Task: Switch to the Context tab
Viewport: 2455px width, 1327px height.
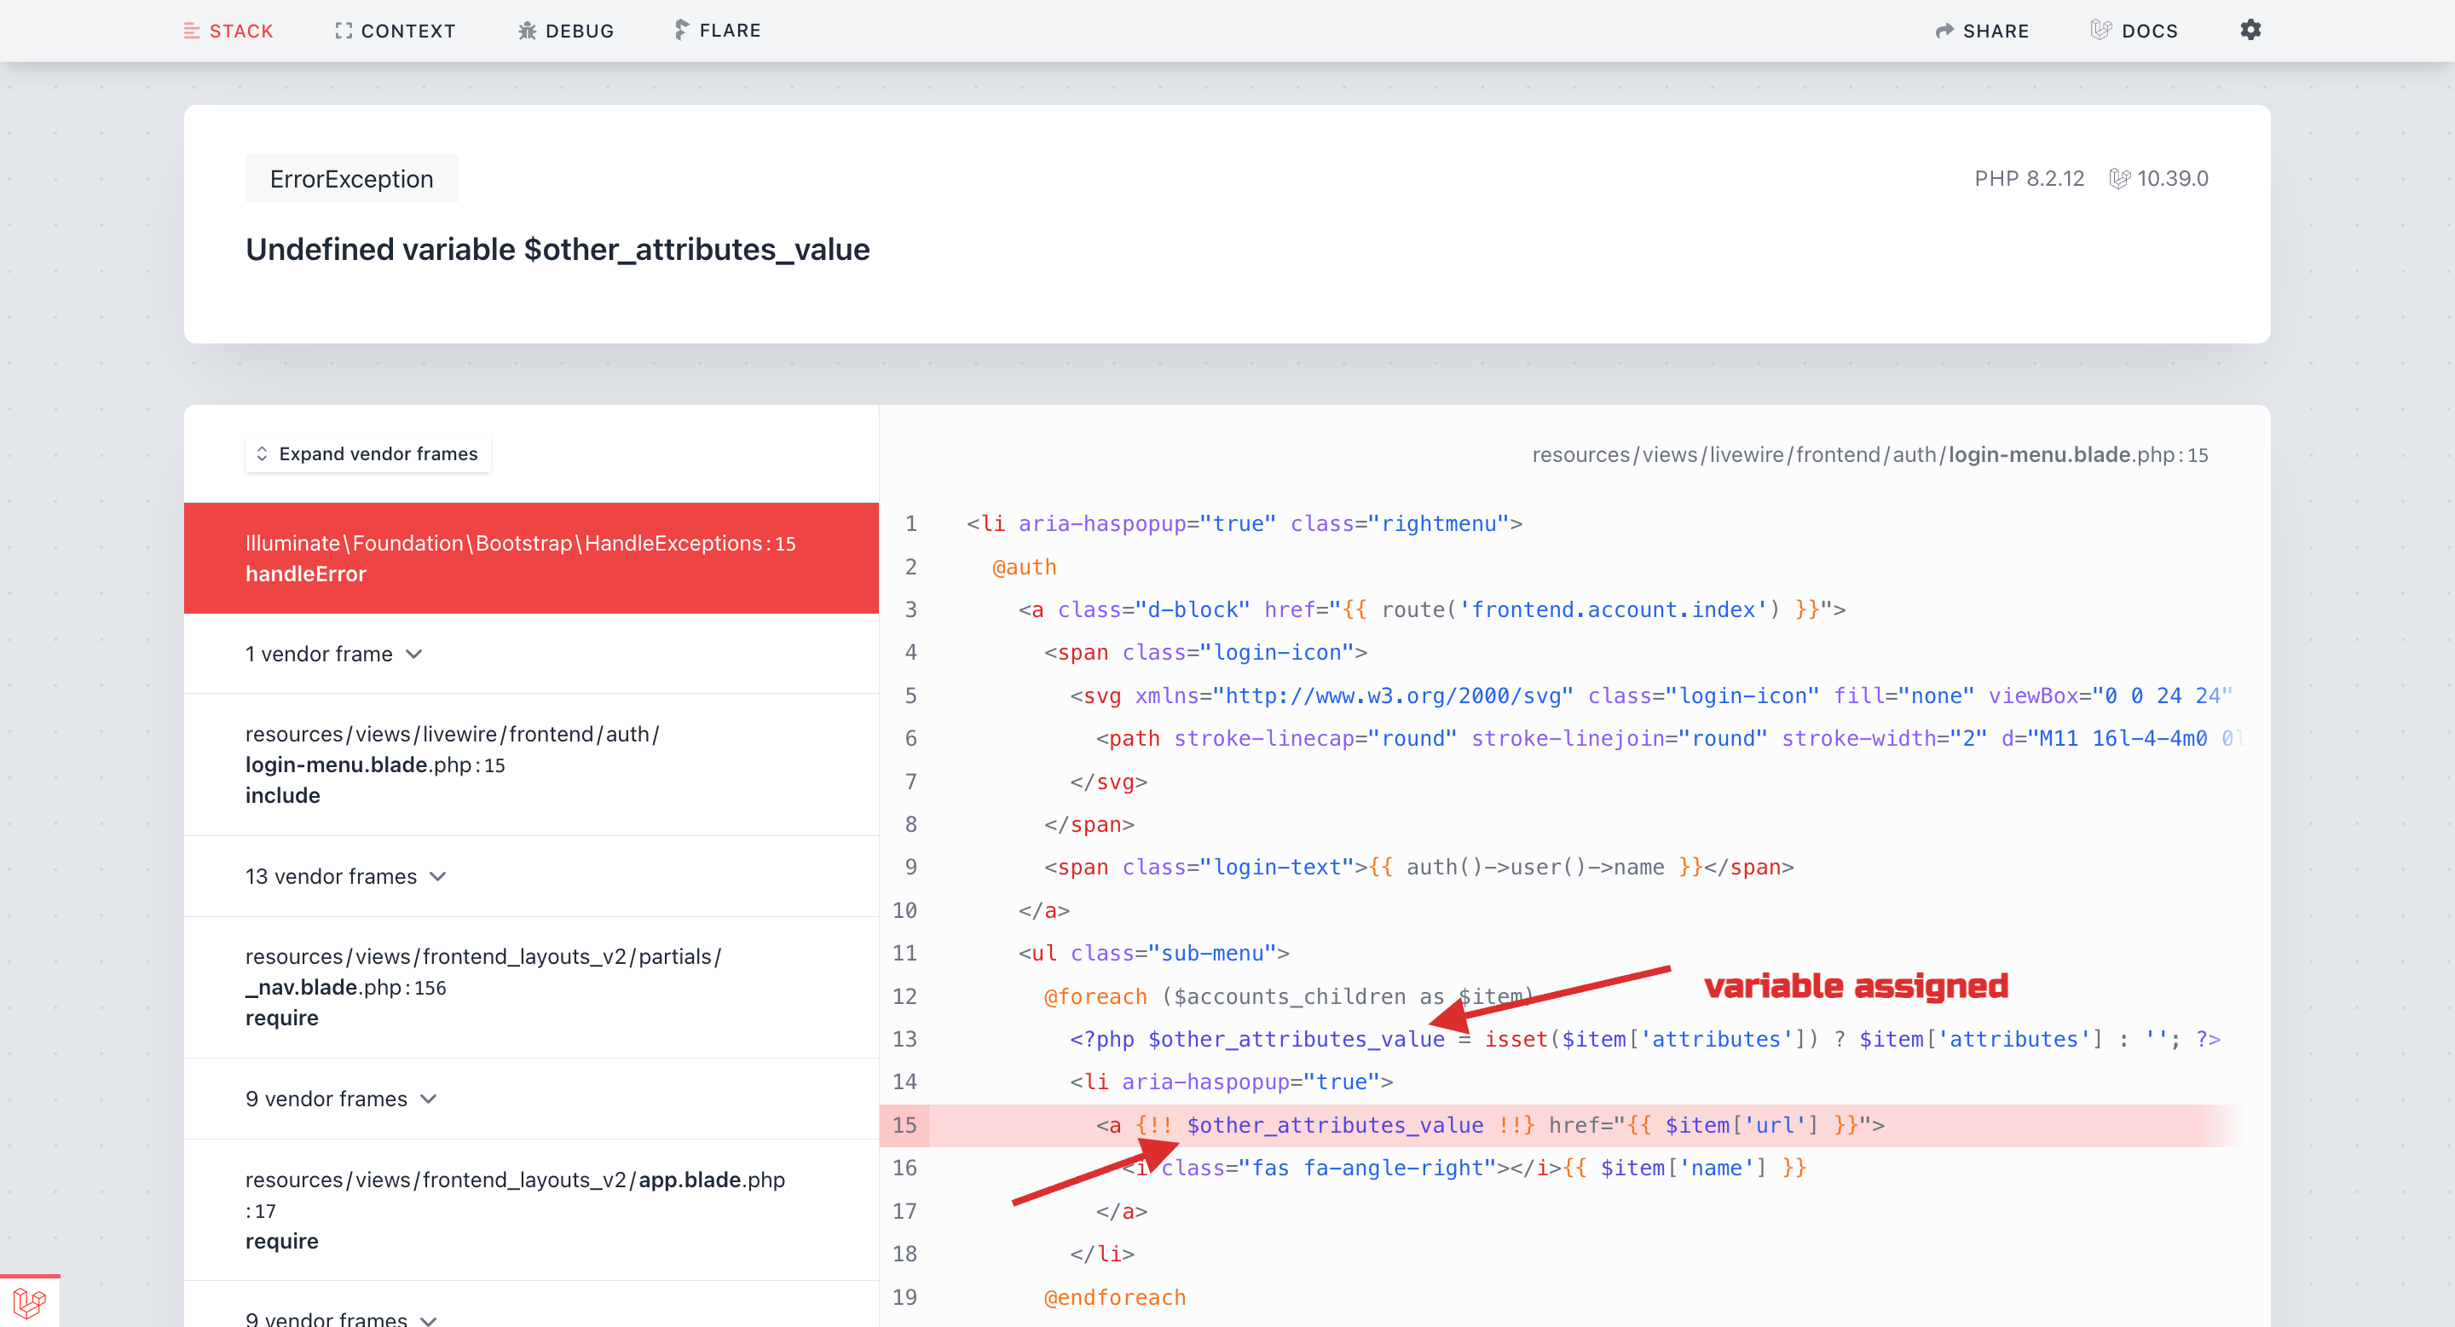Action: click(395, 31)
